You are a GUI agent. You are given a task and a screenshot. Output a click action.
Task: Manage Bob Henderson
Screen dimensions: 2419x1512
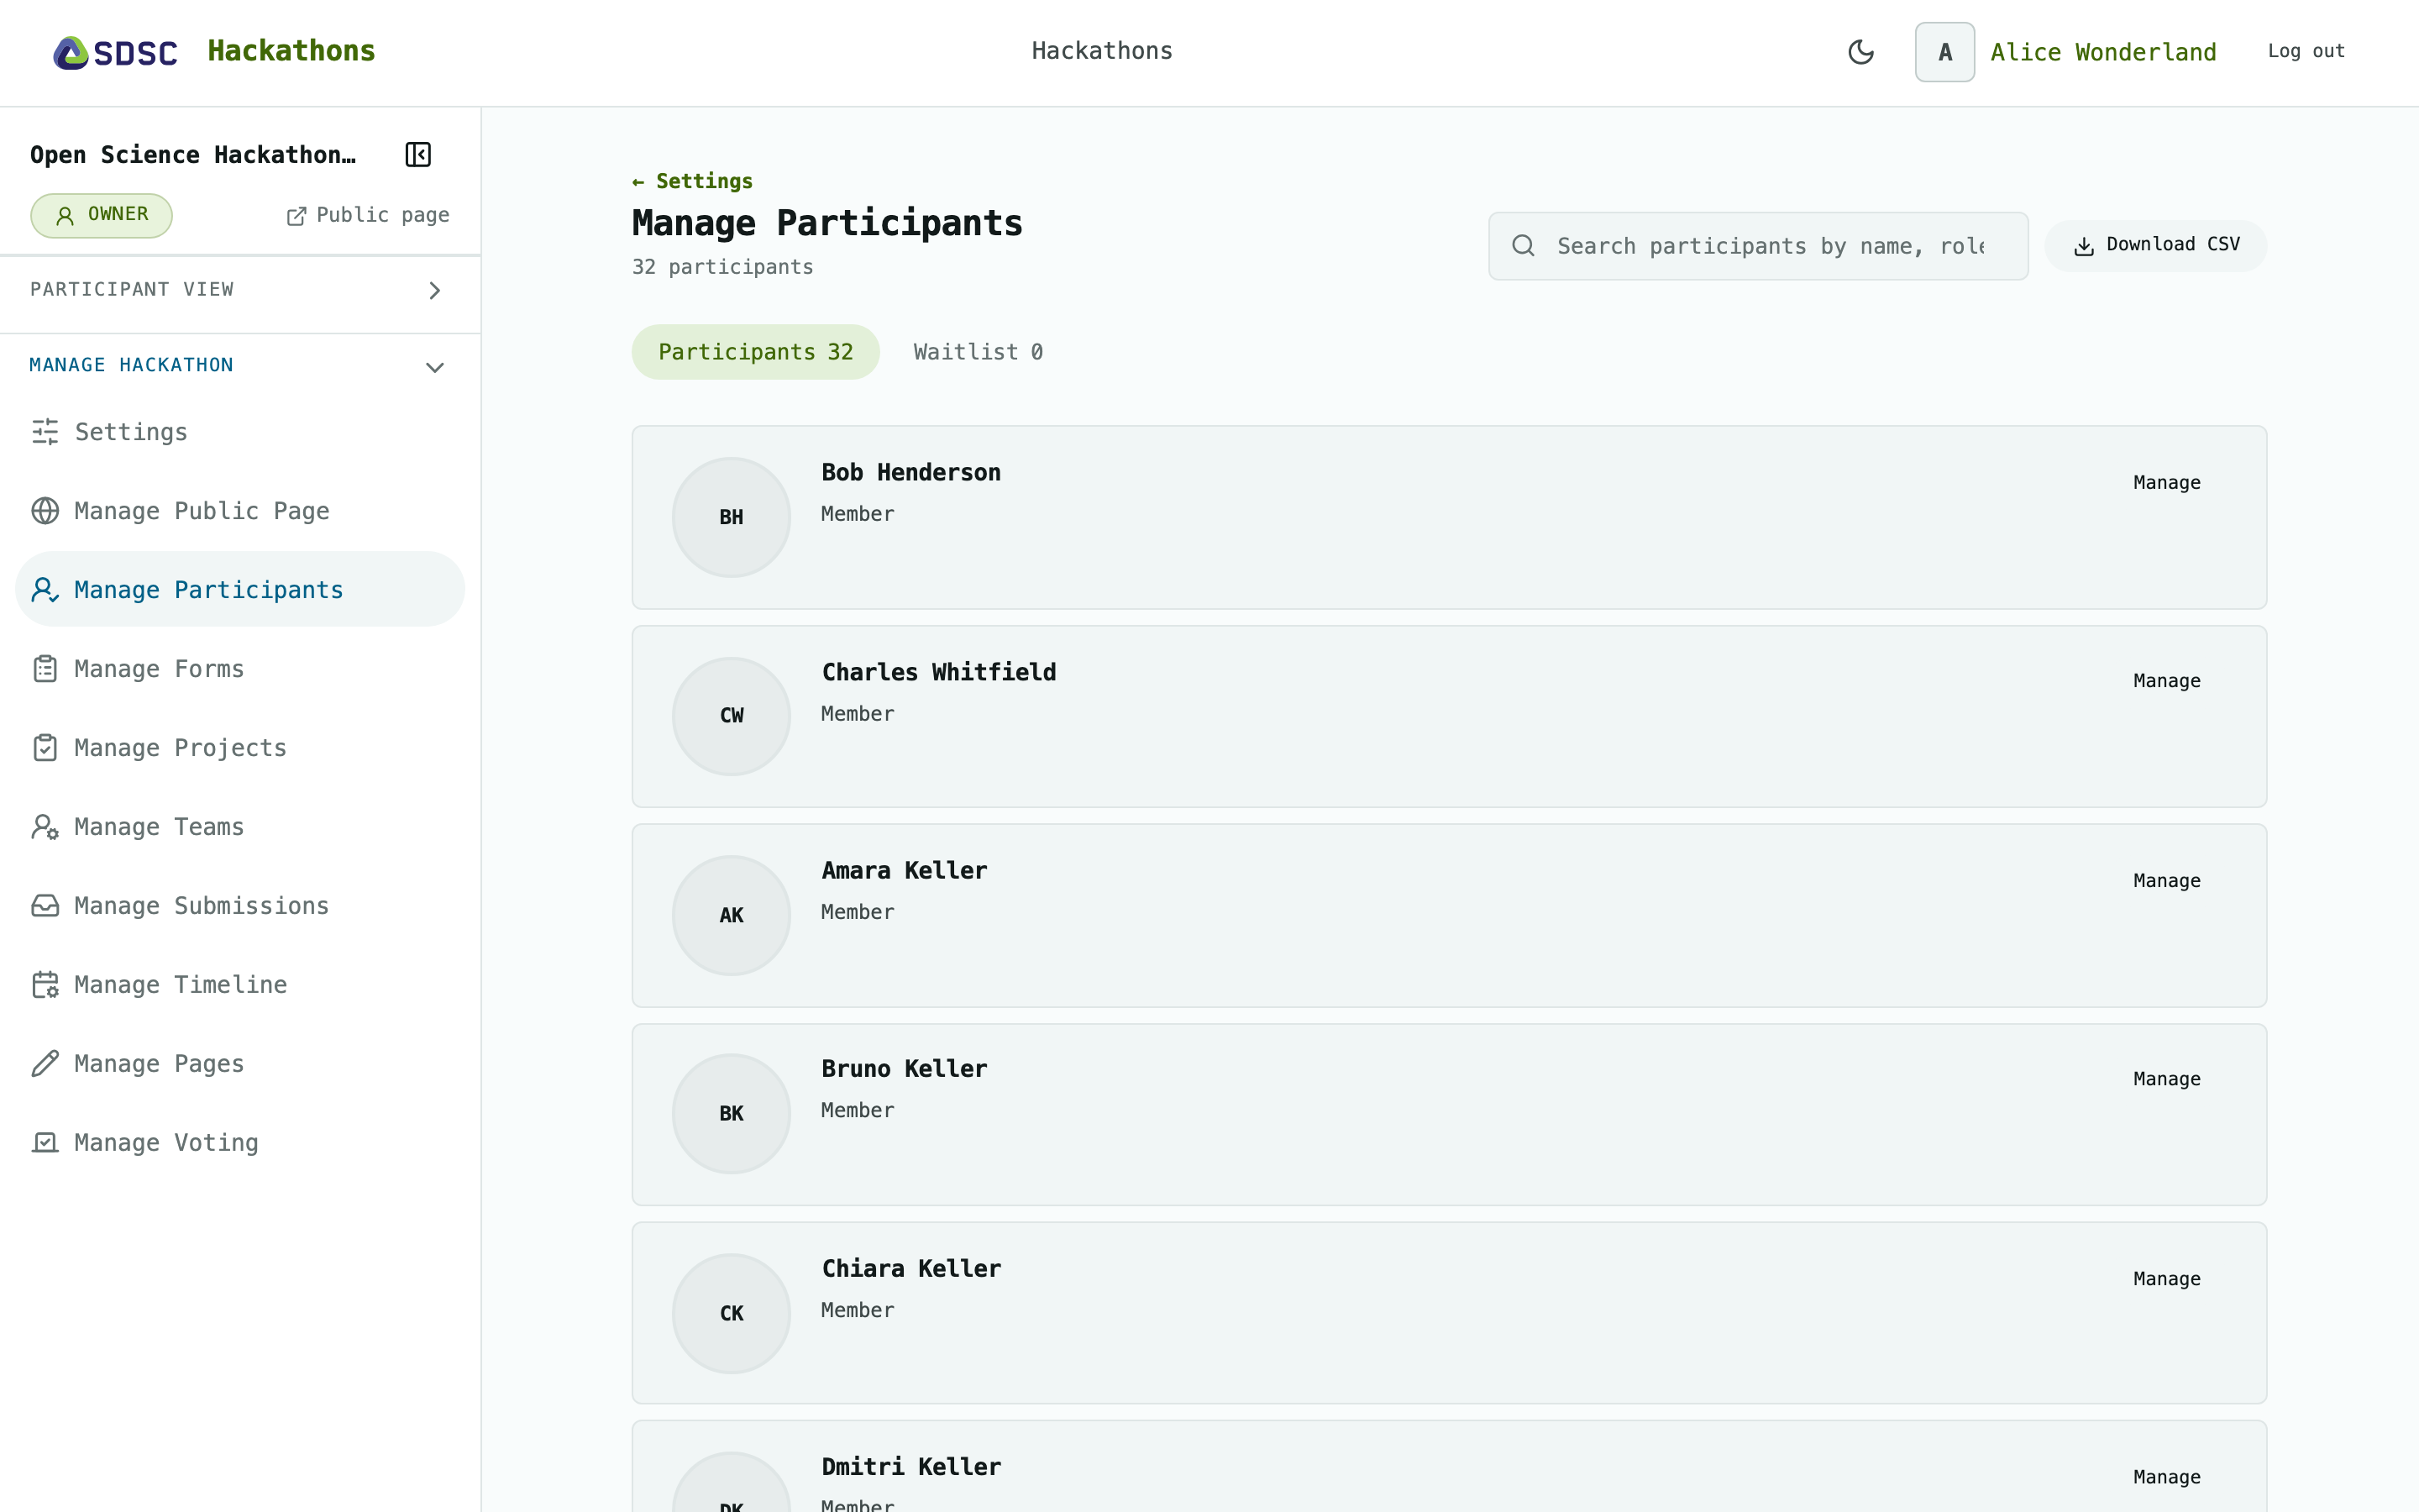(x=2166, y=483)
